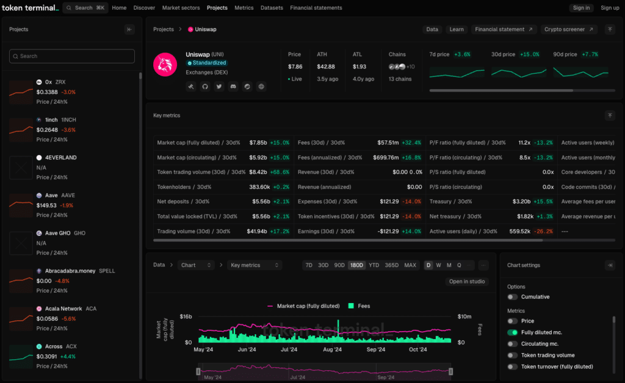Open the Crypto screener external link

point(569,29)
